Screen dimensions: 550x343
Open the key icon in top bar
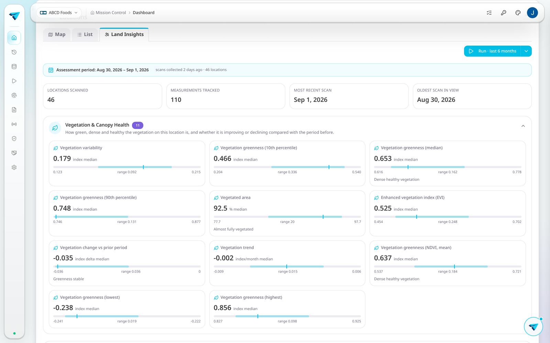(504, 13)
